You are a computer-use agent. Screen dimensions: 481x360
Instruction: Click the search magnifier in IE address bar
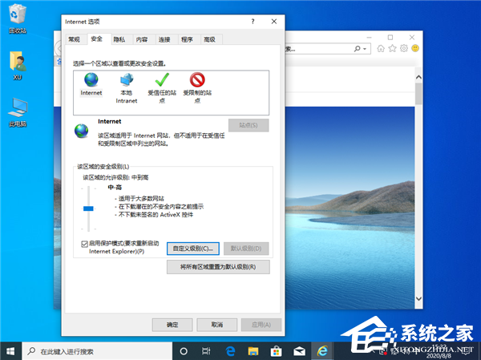coord(357,48)
